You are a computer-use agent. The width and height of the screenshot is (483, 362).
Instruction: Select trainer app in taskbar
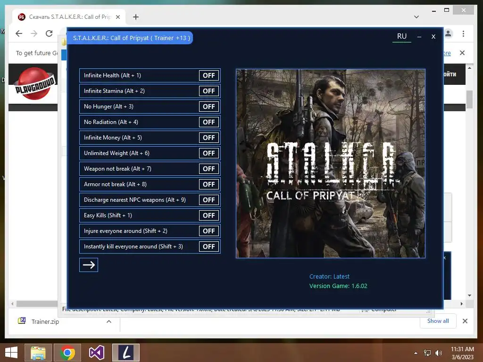point(125,353)
